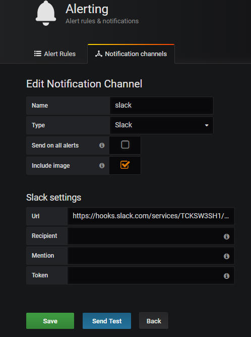Click info icon beside Include image

point(102,166)
